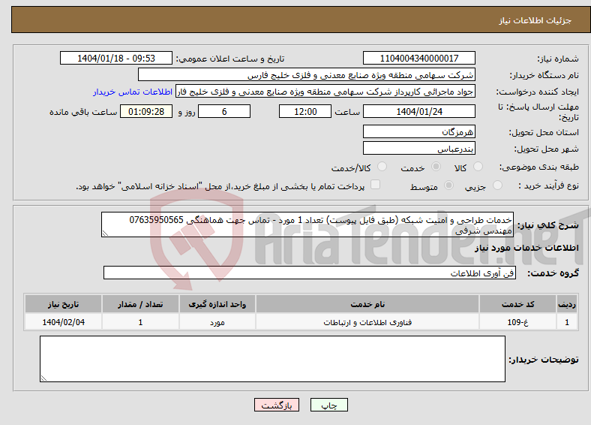Click the resize handle of description box
Viewport: 591px width, 425px height.
tap(105, 234)
